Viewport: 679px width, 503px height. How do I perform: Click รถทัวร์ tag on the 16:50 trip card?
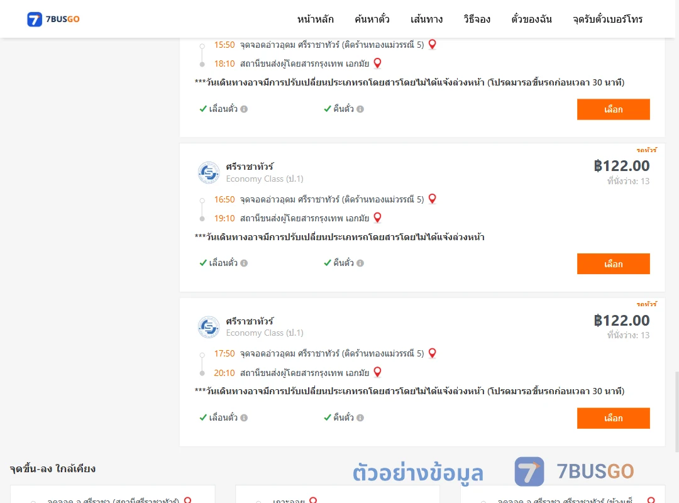(646, 150)
